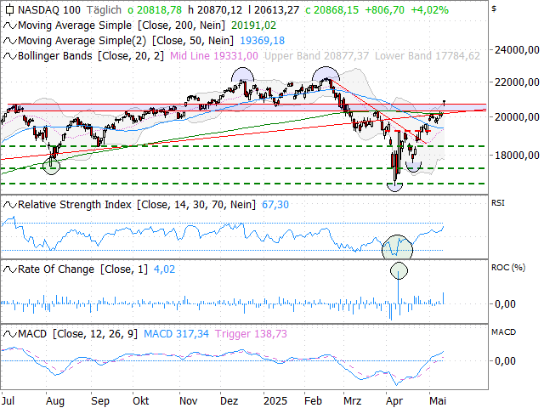
Task: Click the Mrz label on the time axis
Action: coord(353,401)
